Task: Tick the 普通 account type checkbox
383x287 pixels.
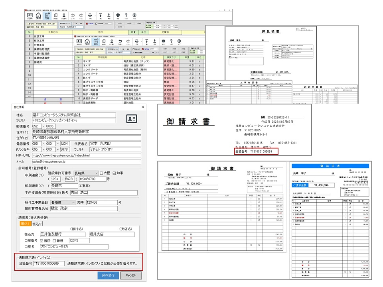Action: pyautogui.click(x=55, y=241)
